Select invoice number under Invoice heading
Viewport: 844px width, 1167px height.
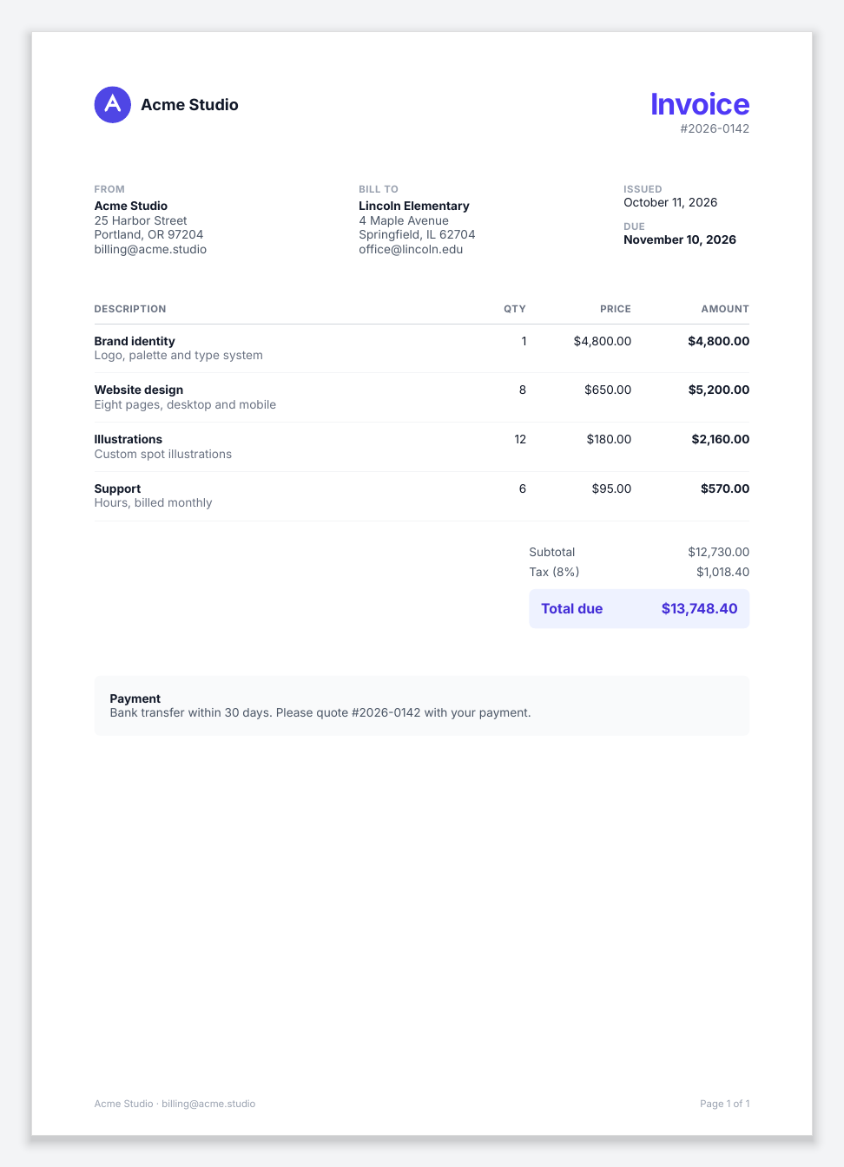click(x=715, y=128)
